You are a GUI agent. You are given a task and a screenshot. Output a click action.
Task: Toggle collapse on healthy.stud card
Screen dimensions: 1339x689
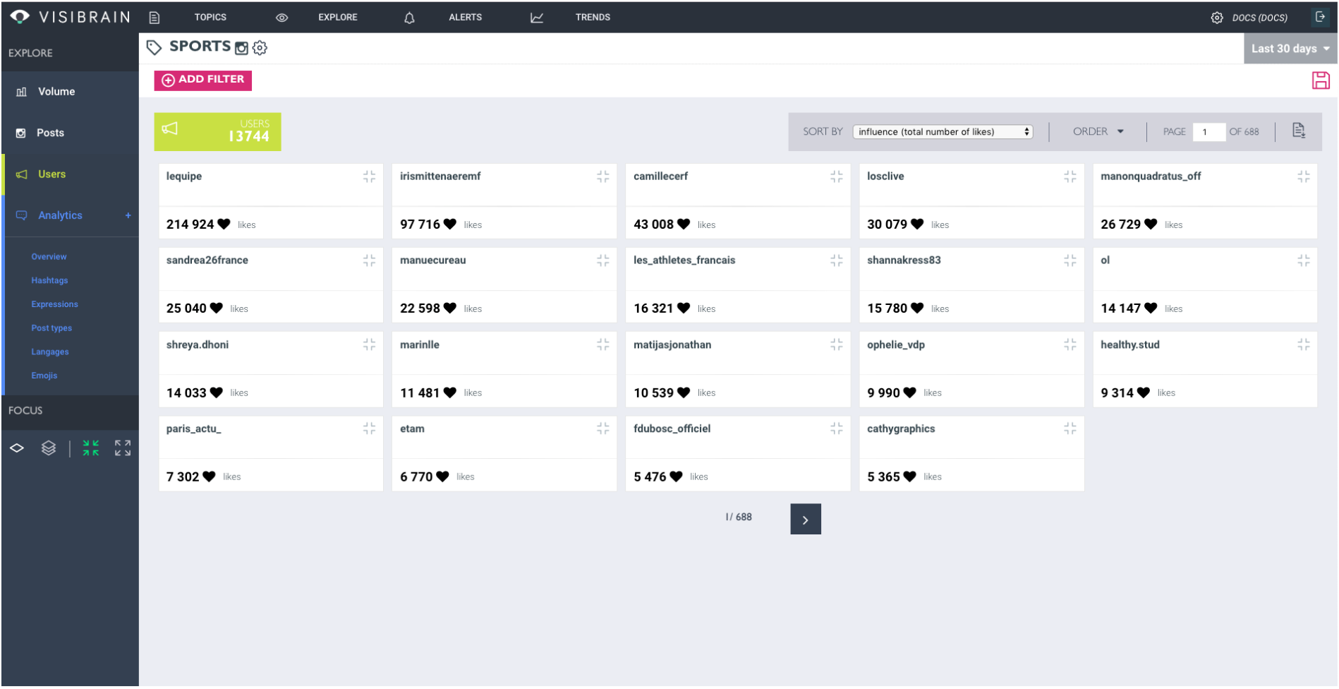coord(1303,344)
